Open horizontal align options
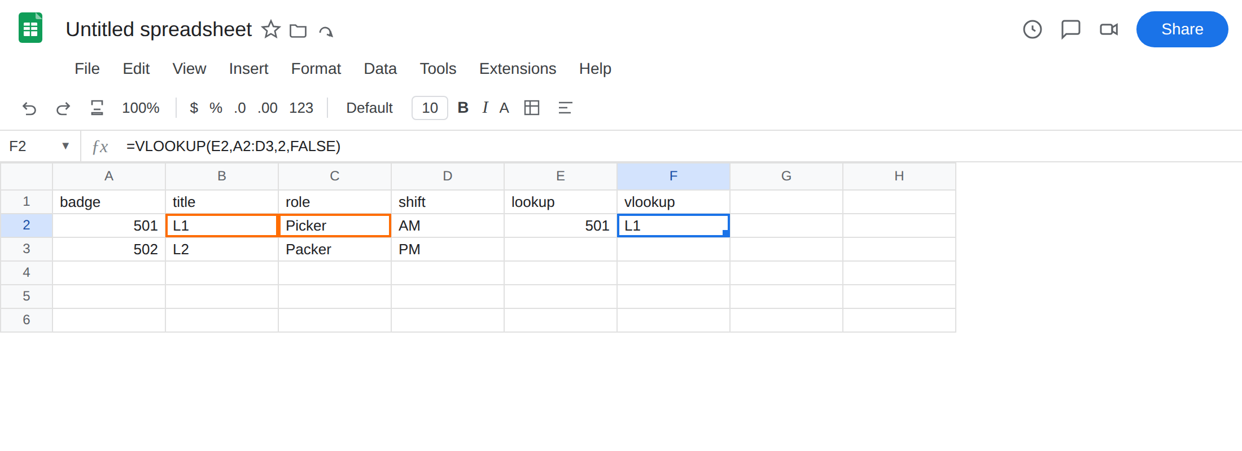 point(565,108)
